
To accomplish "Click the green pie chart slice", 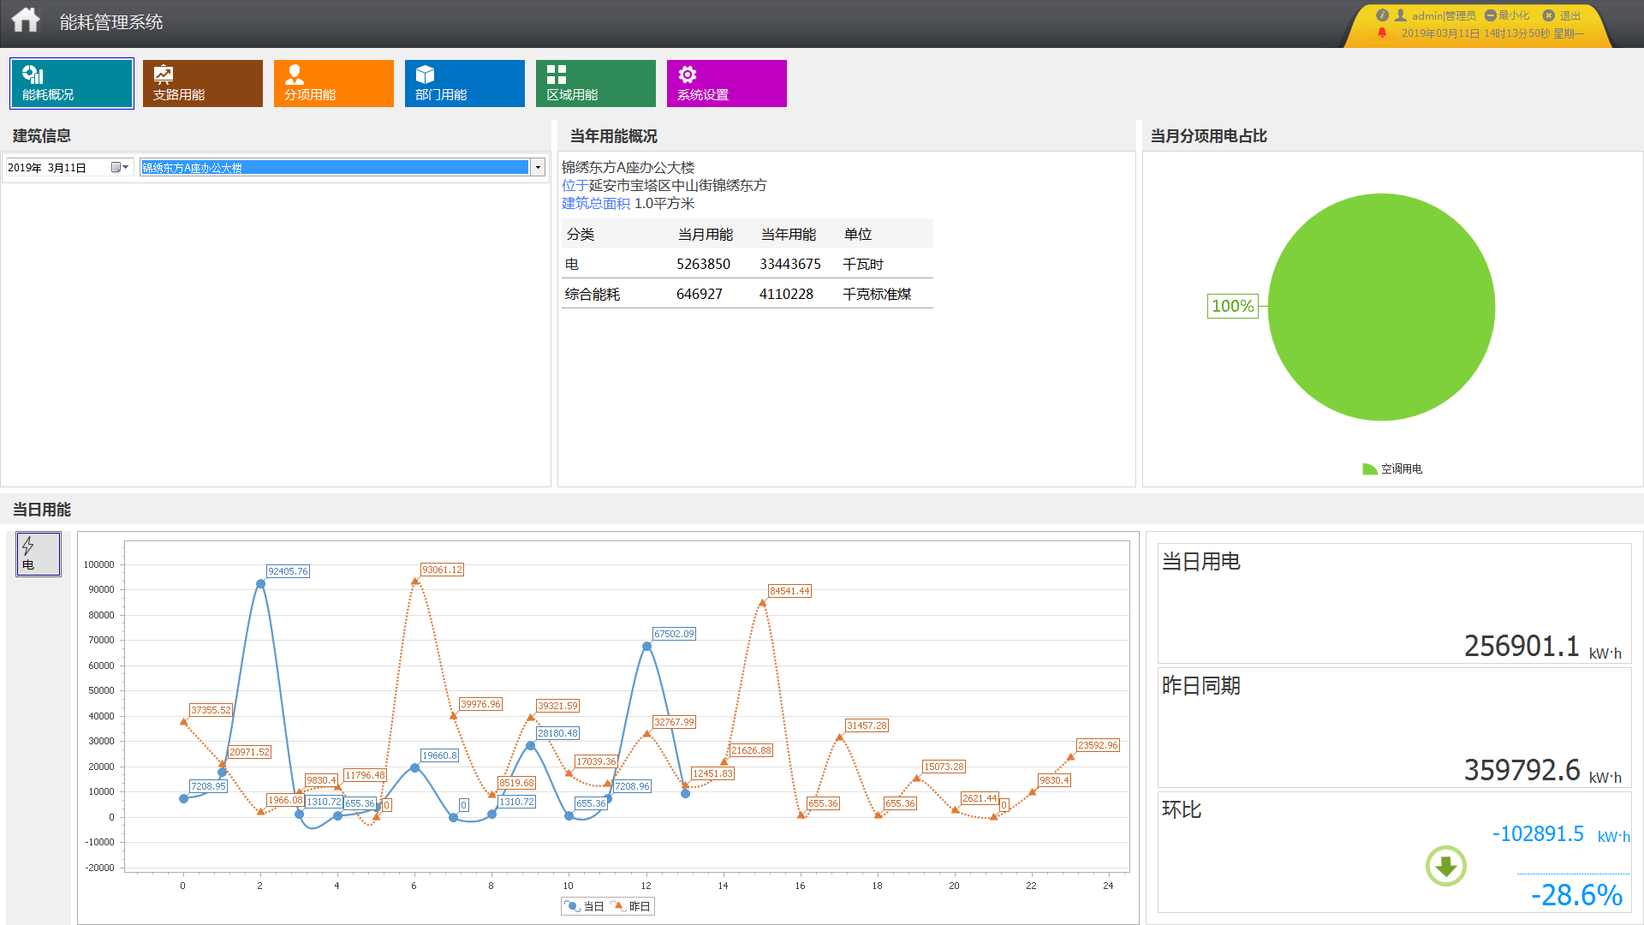I will point(1381,307).
